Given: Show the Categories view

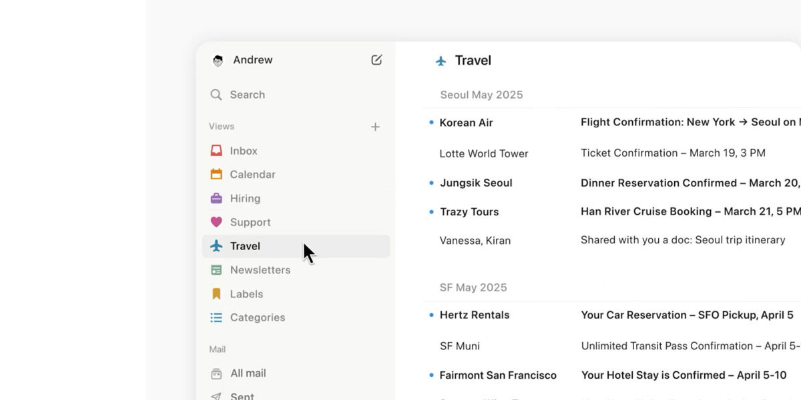Looking at the screenshot, I should (x=296, y=317).
